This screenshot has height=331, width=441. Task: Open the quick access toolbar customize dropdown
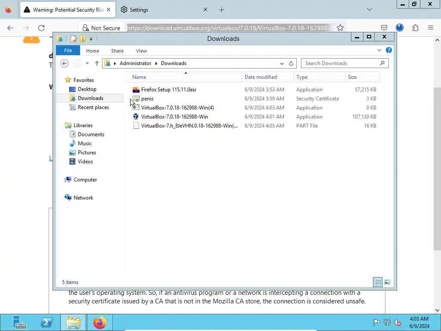tap(91, 39)
